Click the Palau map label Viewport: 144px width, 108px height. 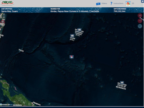pos(21,50)
